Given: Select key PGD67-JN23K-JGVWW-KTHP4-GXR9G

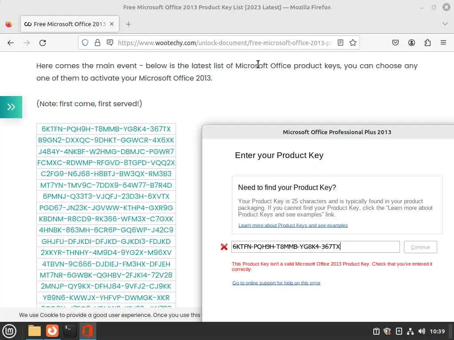Looking at the screenshot, I should [106, 208].
